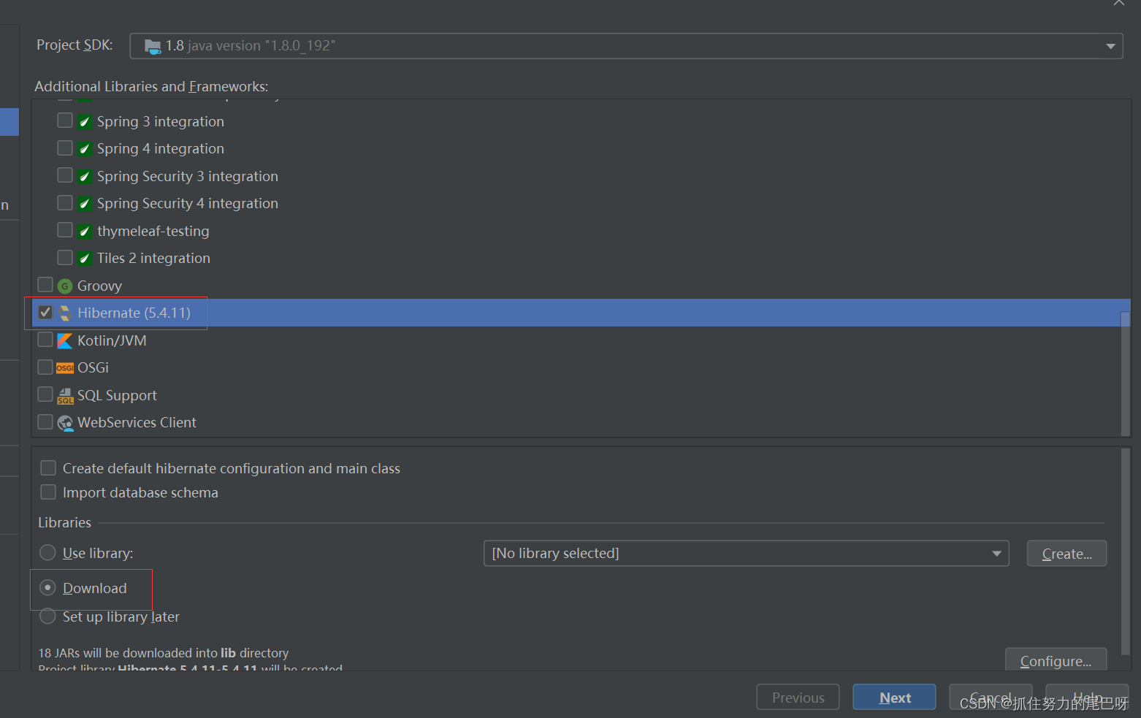The width and height of the screenshot is (1141, 718).
Task: Click the Tiles 2 integration leaf icon
Action: click(85, 259)
